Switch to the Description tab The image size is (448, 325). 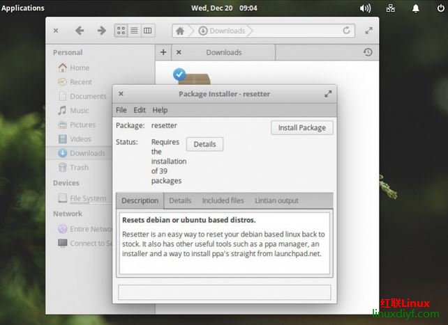click(x=140, y=200)
